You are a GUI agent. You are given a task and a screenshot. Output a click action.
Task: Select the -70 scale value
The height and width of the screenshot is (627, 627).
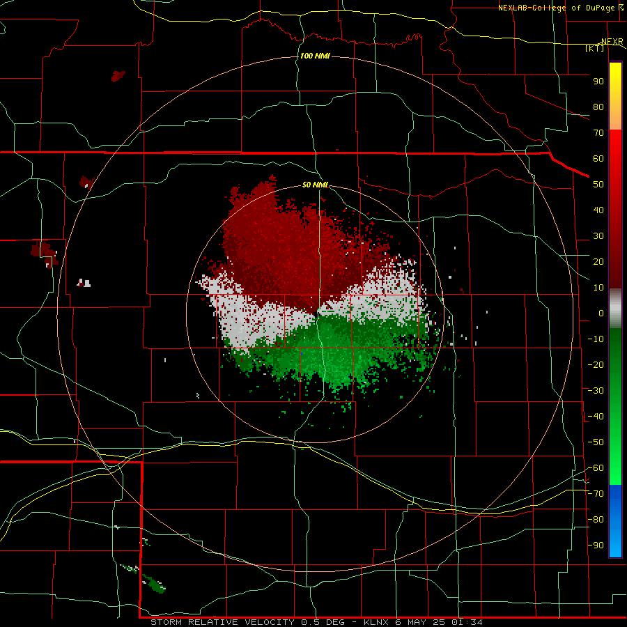[596, 494]
